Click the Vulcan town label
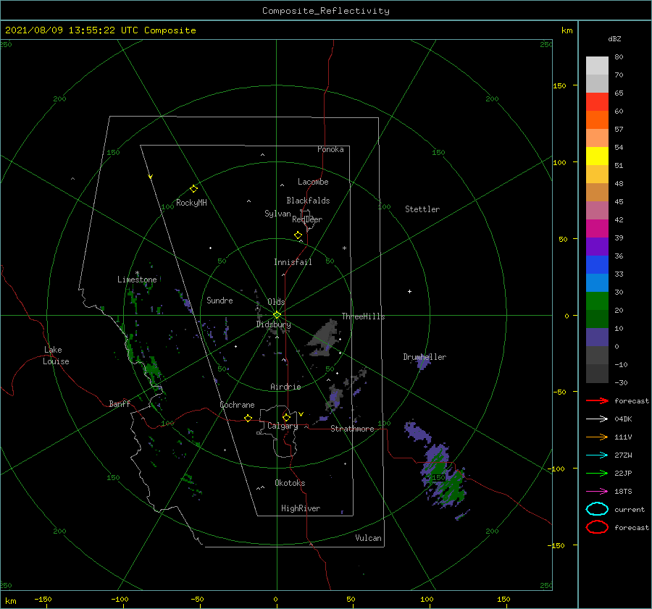The height and width of the screenshot is (609, 652). click(x=368, y=538)
